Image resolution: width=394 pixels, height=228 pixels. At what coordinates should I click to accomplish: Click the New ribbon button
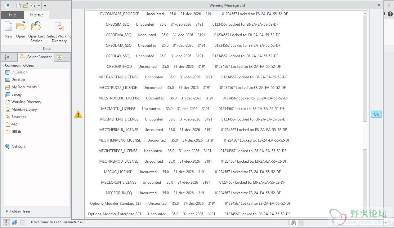(x=8, y=30)
